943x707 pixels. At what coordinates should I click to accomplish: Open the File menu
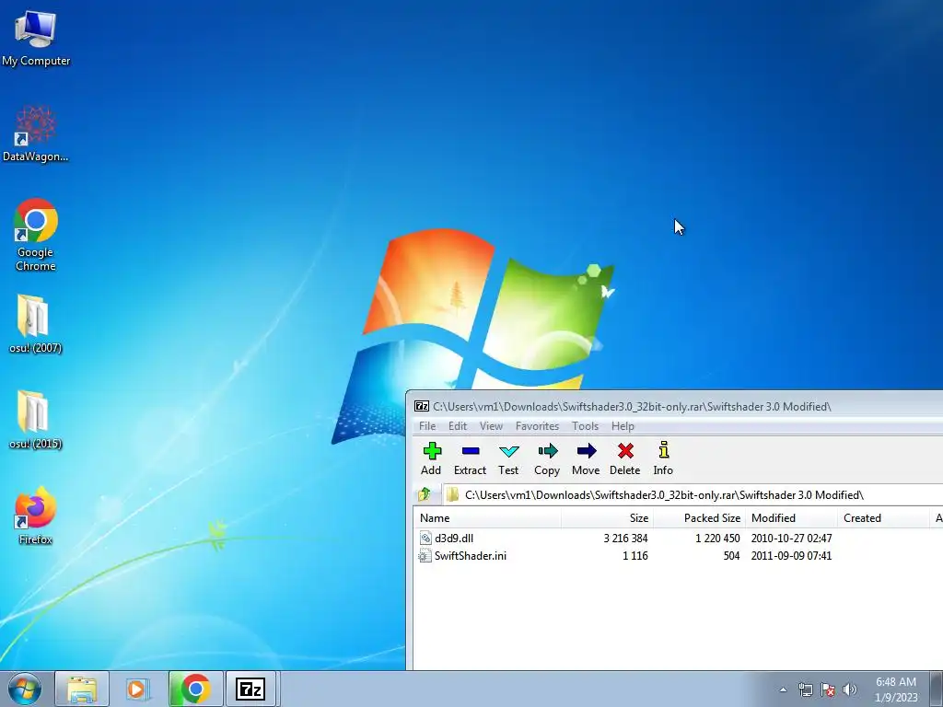tap(427, 425)
